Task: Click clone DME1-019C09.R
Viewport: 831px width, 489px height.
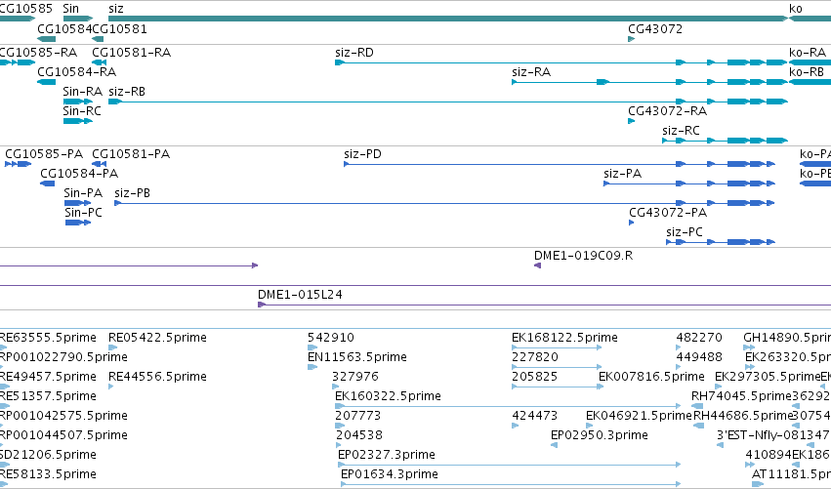Action: click(583, 256)
